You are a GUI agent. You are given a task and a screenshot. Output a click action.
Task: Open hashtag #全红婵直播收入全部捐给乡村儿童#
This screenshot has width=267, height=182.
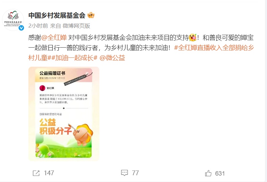[141, 53]
